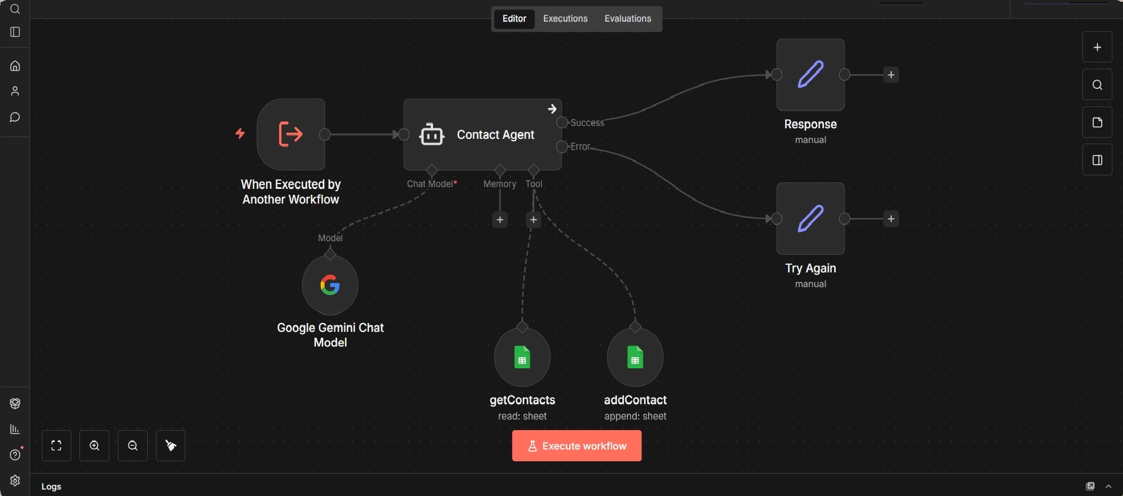Click the Try Again edit node

pyautogui.click(x=810, y=219)
